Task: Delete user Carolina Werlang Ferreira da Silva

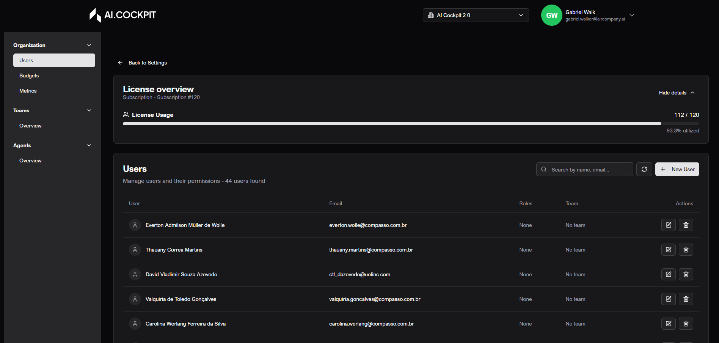Action: pos(686,324)
